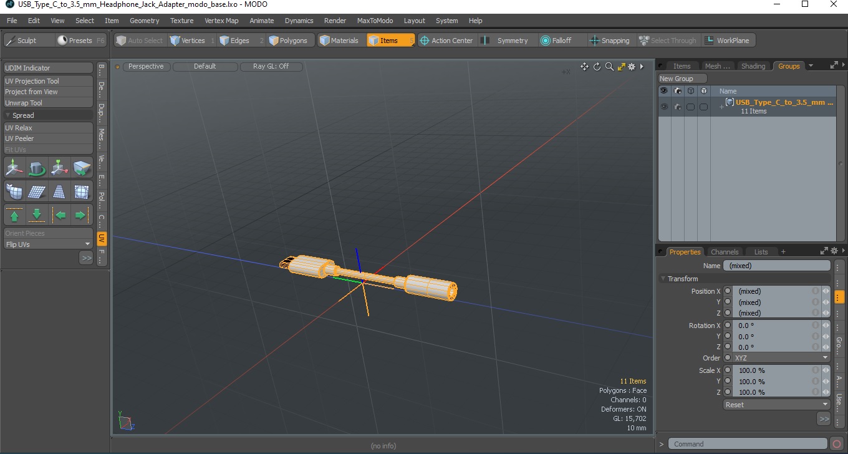
Task: Toggle second checkbox in USB_Type_C group row
Action: point(703,107)
